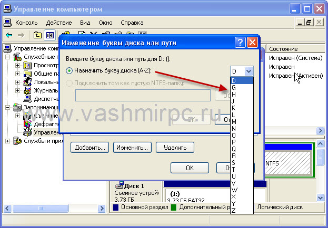Choose letter G from the dropdown list
Viewport: 328px width, 228px height.
pos(234,87)
